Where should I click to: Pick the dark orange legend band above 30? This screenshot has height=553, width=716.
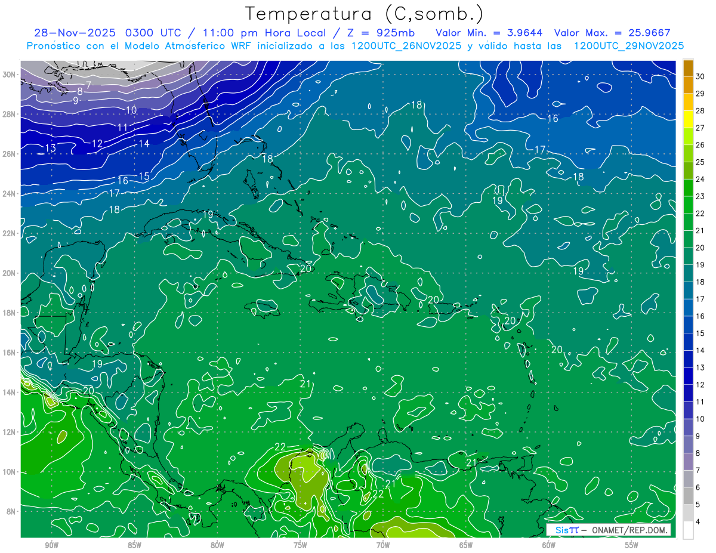688,68
